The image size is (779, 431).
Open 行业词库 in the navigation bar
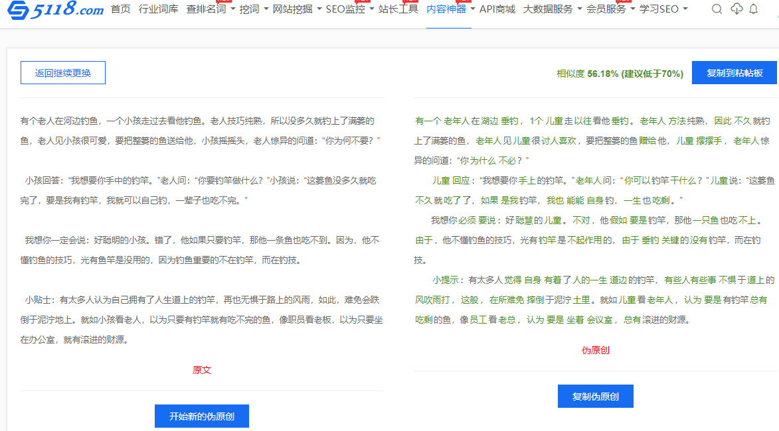coord(158,9)
